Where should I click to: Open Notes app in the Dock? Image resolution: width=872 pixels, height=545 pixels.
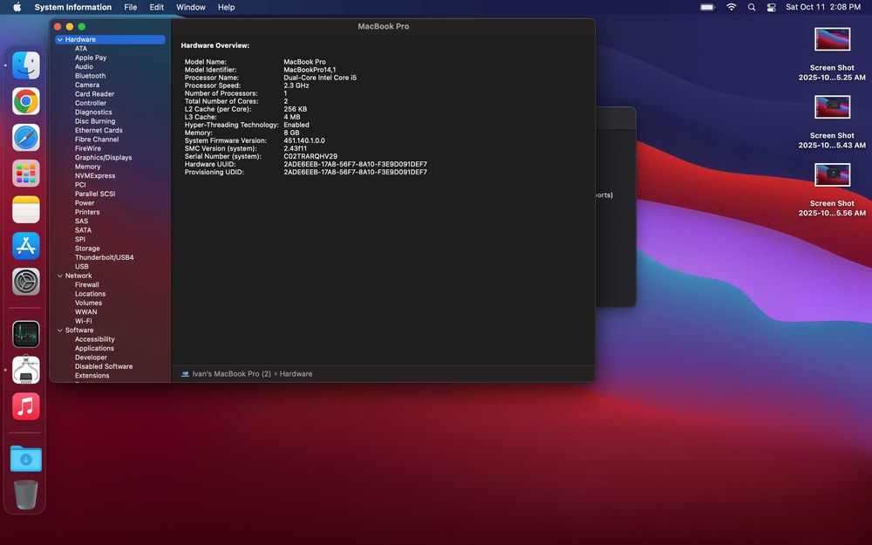click(26, 209)
